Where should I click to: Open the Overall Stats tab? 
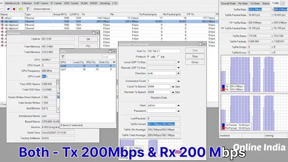click(228, 4)
